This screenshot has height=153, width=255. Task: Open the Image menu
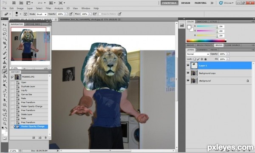(x=20, y=8)
